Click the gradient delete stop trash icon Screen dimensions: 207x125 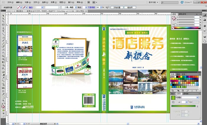197,106
